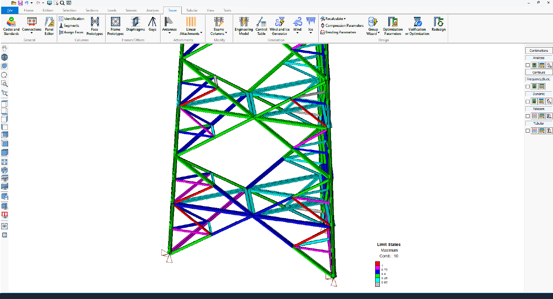Click the Wind and Ice Generator icon
The height and width of the screenshot is (299, 553).
point(279,26)
